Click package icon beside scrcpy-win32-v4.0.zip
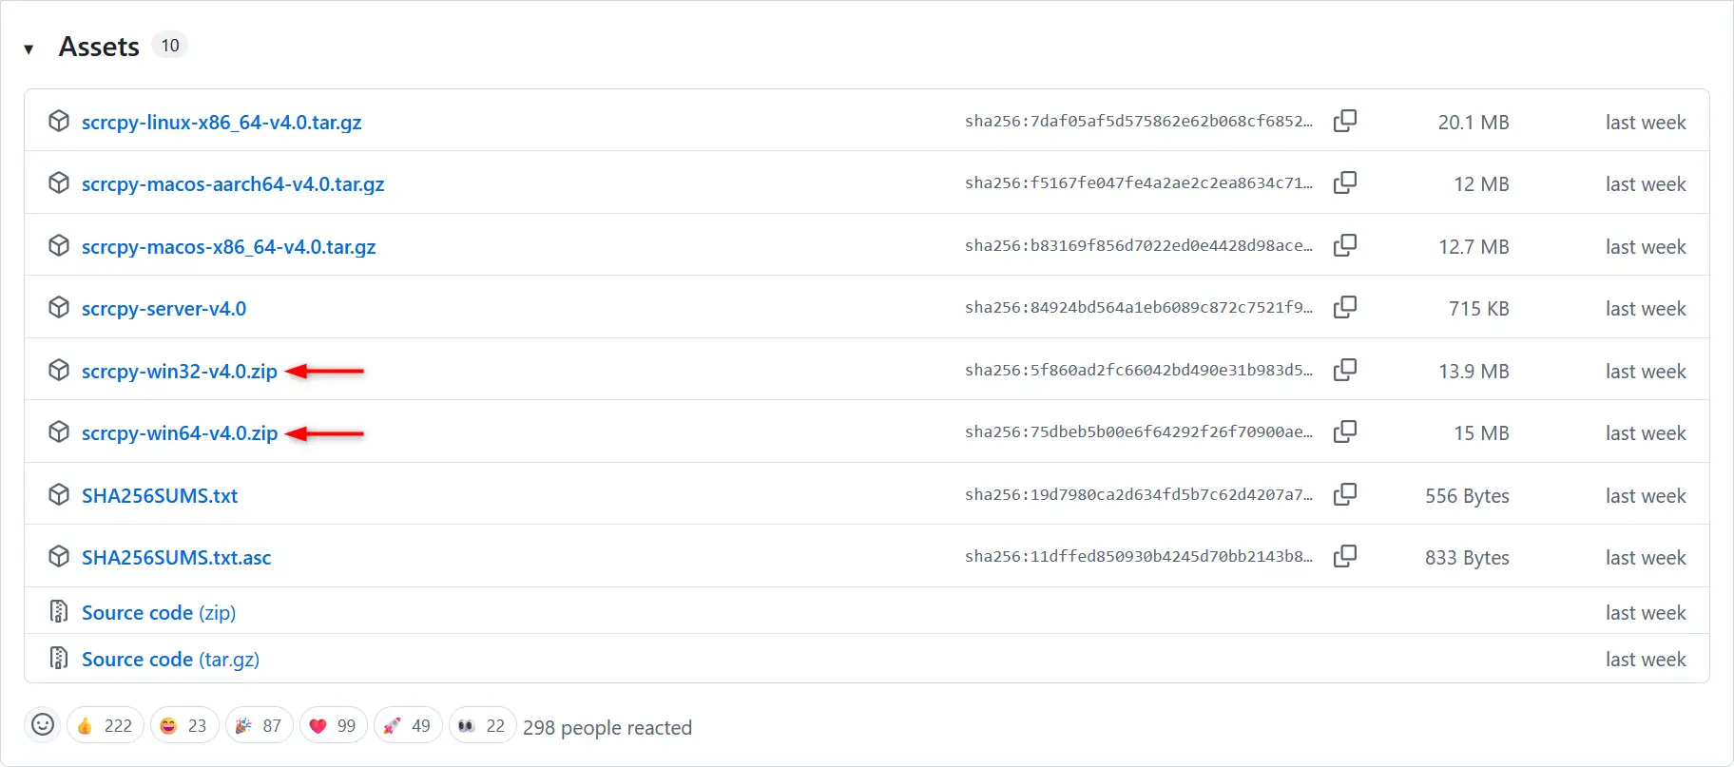 [x=59, y=370]
